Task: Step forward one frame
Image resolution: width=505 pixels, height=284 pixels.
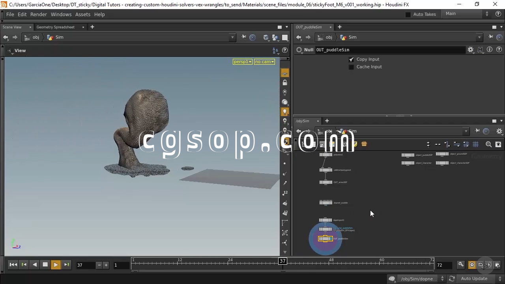Action: pos(66,265)
